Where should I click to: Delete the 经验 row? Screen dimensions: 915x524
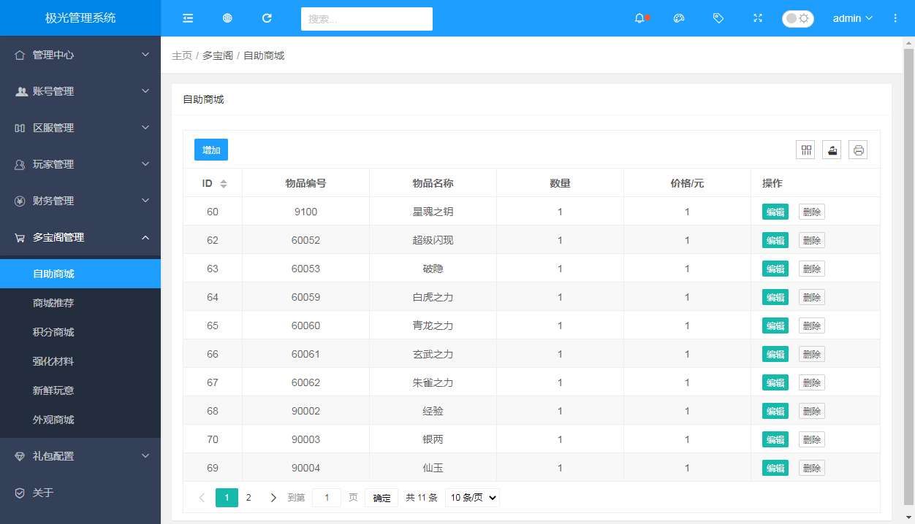pos(811,411)
